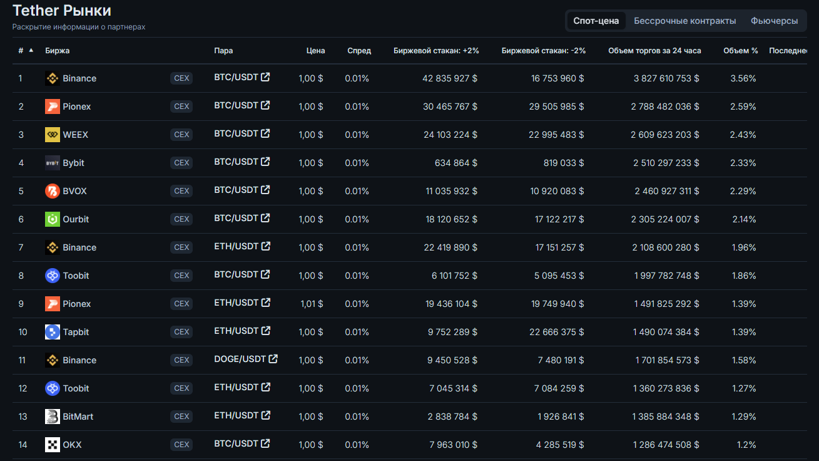This screenshot has height=461, width=819.
Task: Click the Pionex logo in row 2
Action: 53,106
